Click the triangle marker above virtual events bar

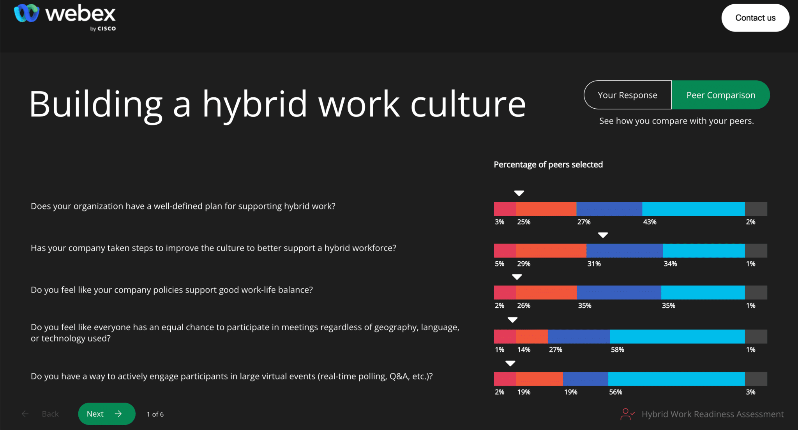pos(510,363)
